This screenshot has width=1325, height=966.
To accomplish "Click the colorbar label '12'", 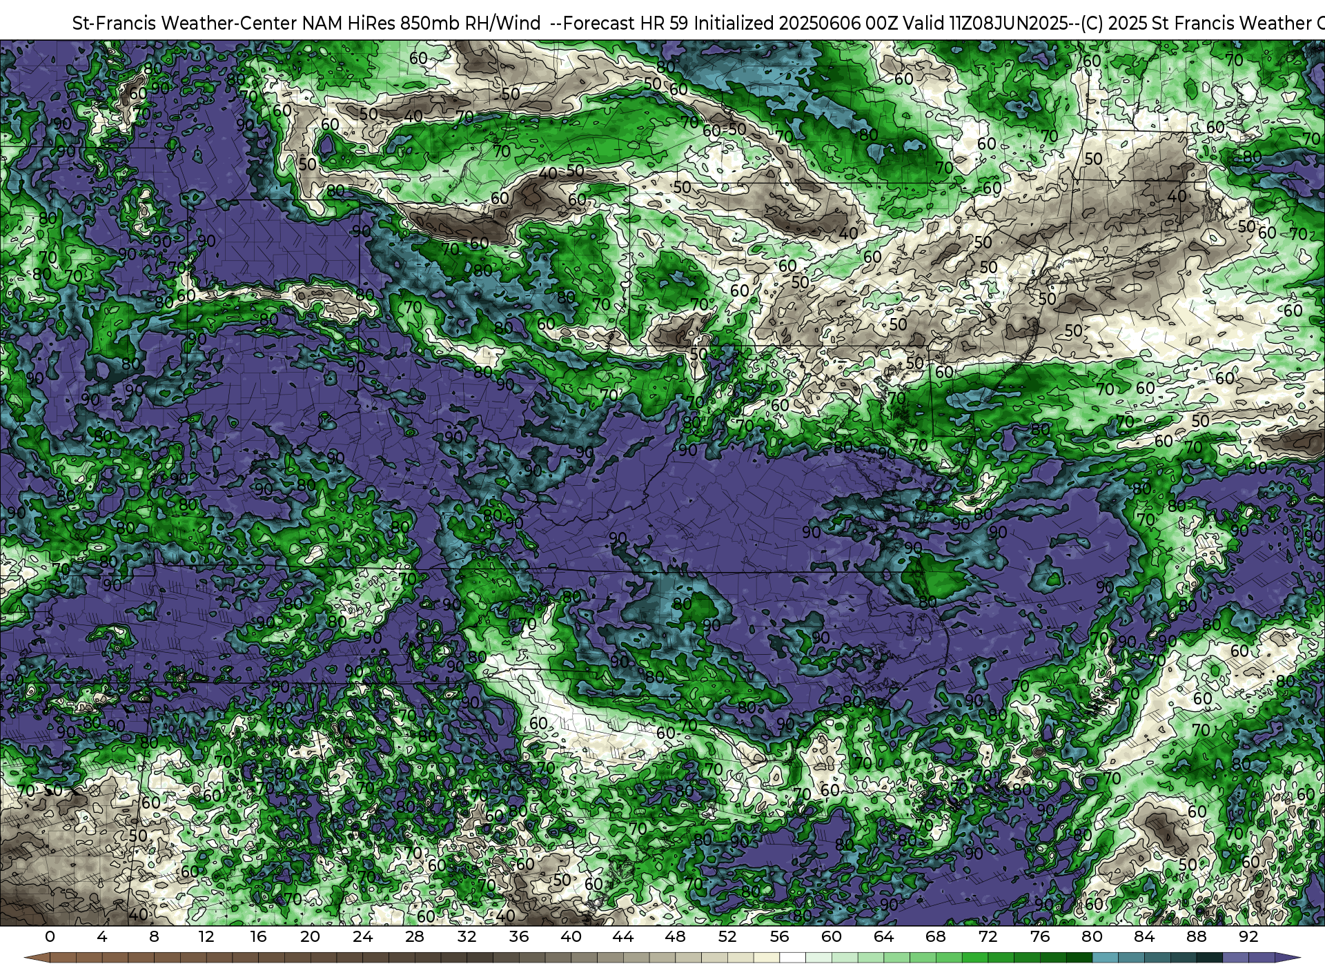I will 206,937.
